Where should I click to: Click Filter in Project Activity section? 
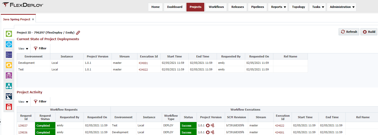[x=40, y=101]
